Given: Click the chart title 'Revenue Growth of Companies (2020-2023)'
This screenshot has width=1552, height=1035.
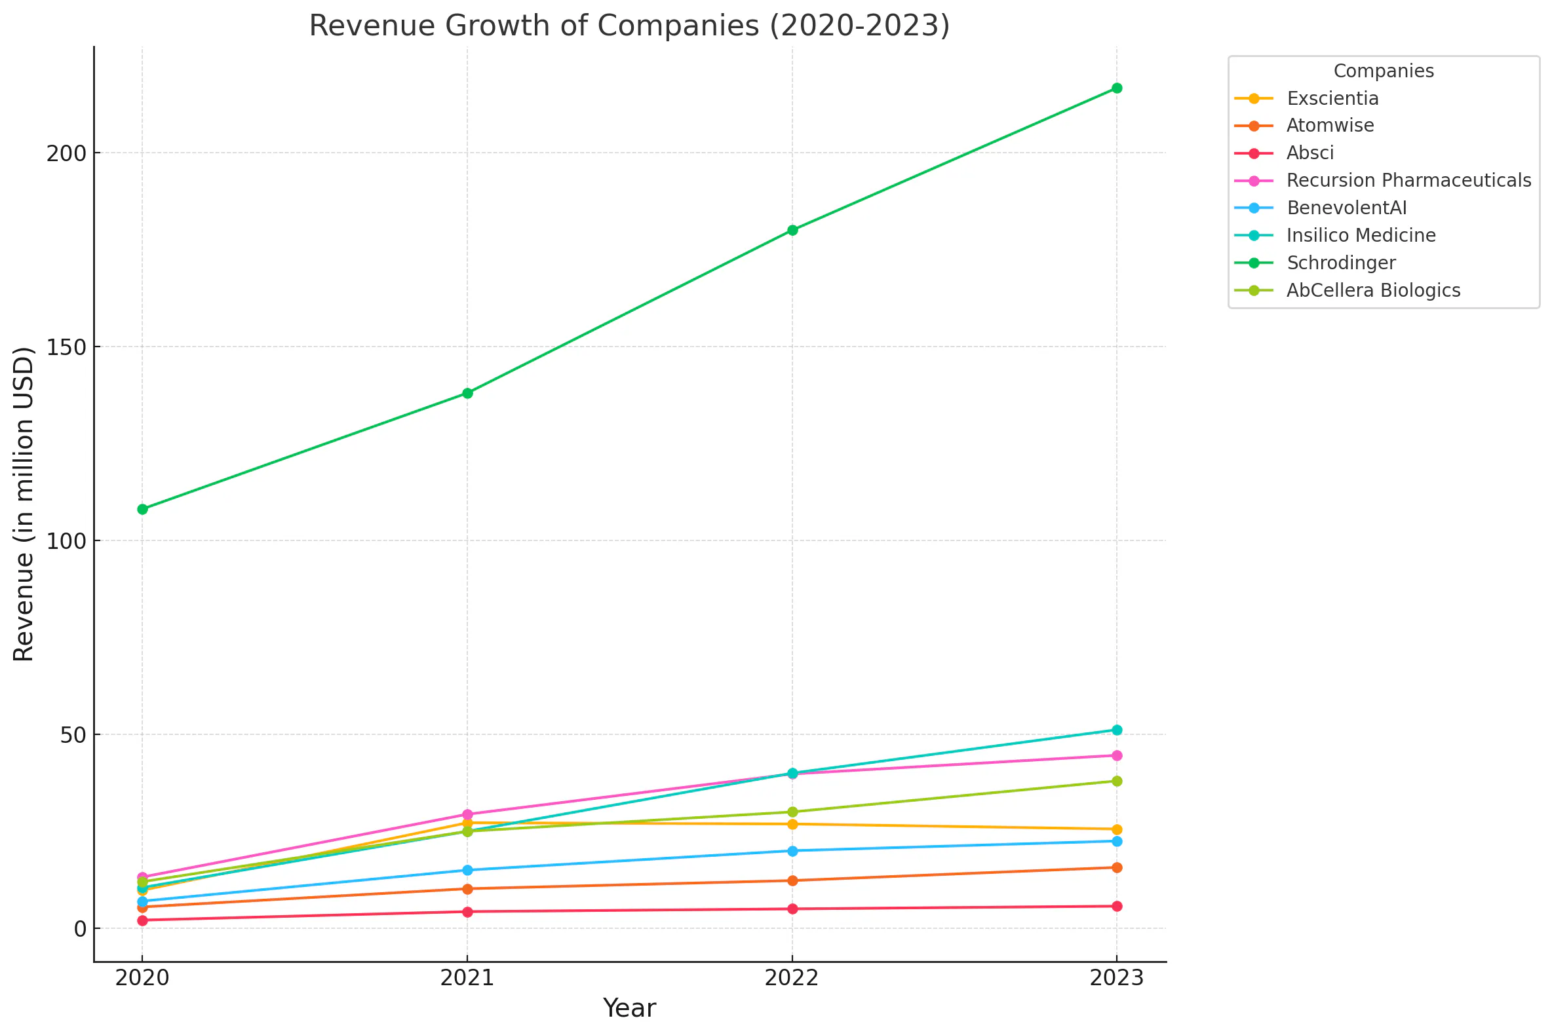Looking at the screenshot, I should [x=629, y=26].
